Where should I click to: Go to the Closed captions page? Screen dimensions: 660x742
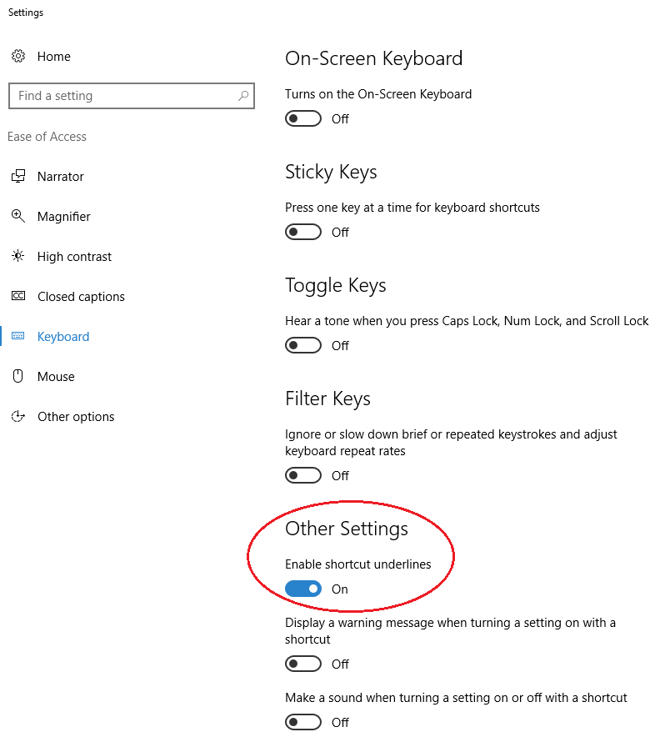click(x=81, y=297)
